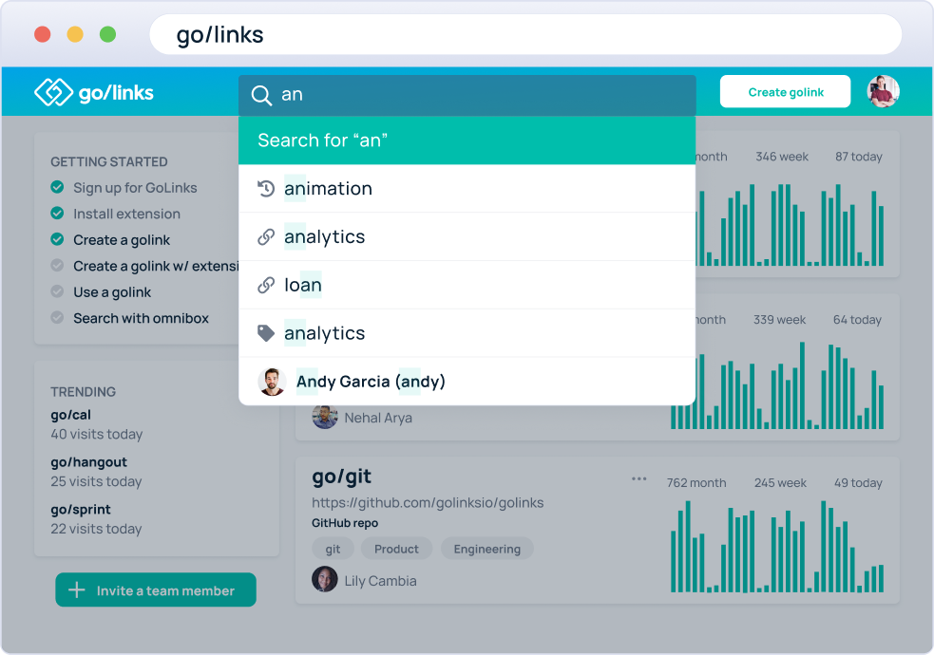Click the link icon next to "analytics"
Viewport: 934px width, 655px height.
267,236
